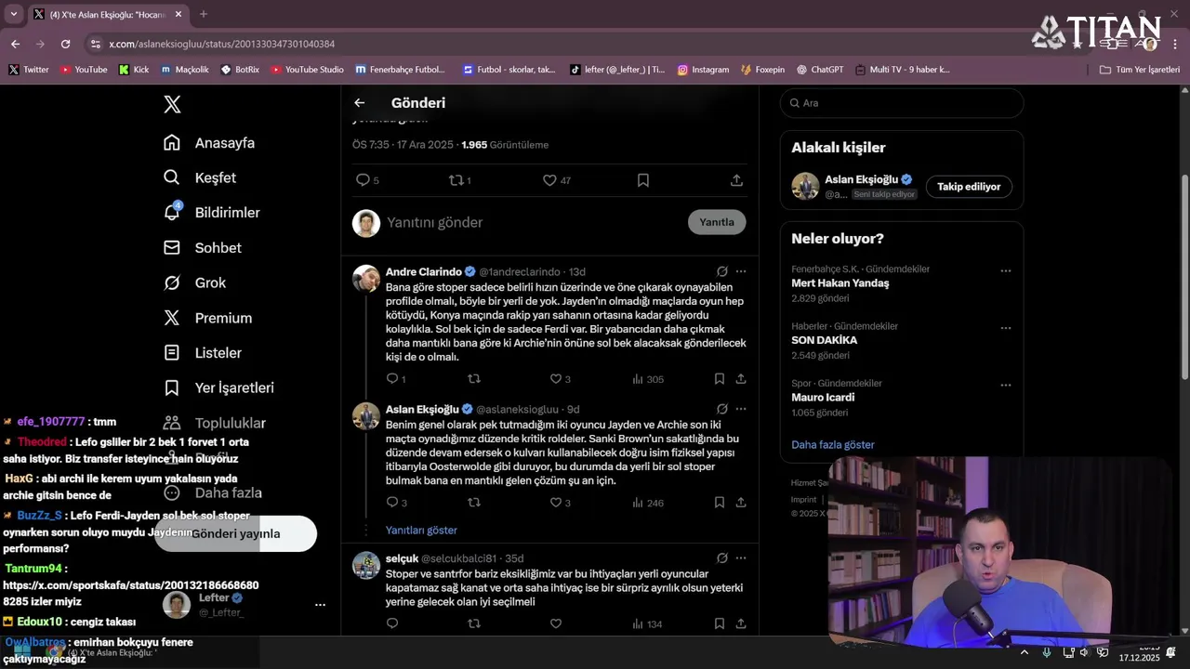This screenshot has height=669, width=1190.
Task: Go back using the Gönderi back arrow
Action: tap(360, 103)
